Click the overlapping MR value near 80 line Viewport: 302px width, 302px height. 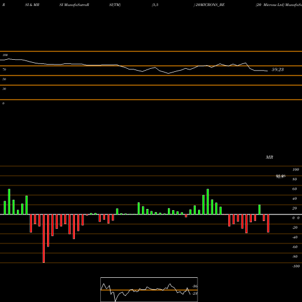pos(281,176)
